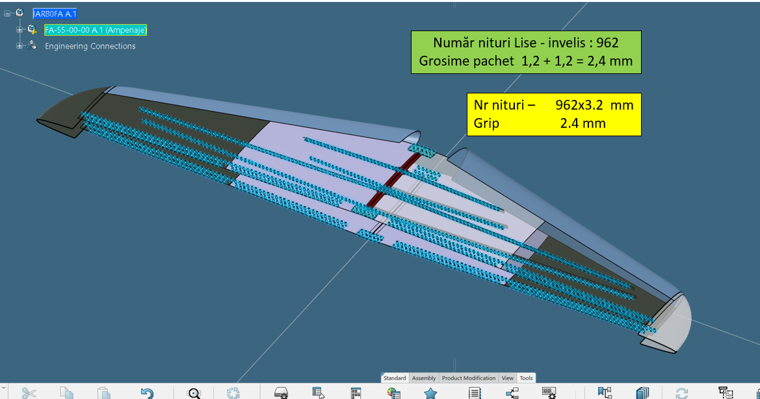The height and width of the screenshot is (399, 760).
Task: Expand the Engineering Connections node
Action: [x=20, y=46]
